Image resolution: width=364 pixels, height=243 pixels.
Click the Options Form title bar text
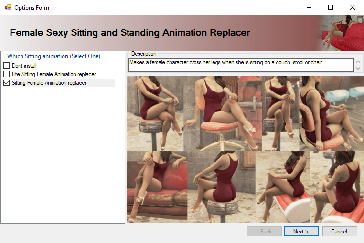point(32,8)
